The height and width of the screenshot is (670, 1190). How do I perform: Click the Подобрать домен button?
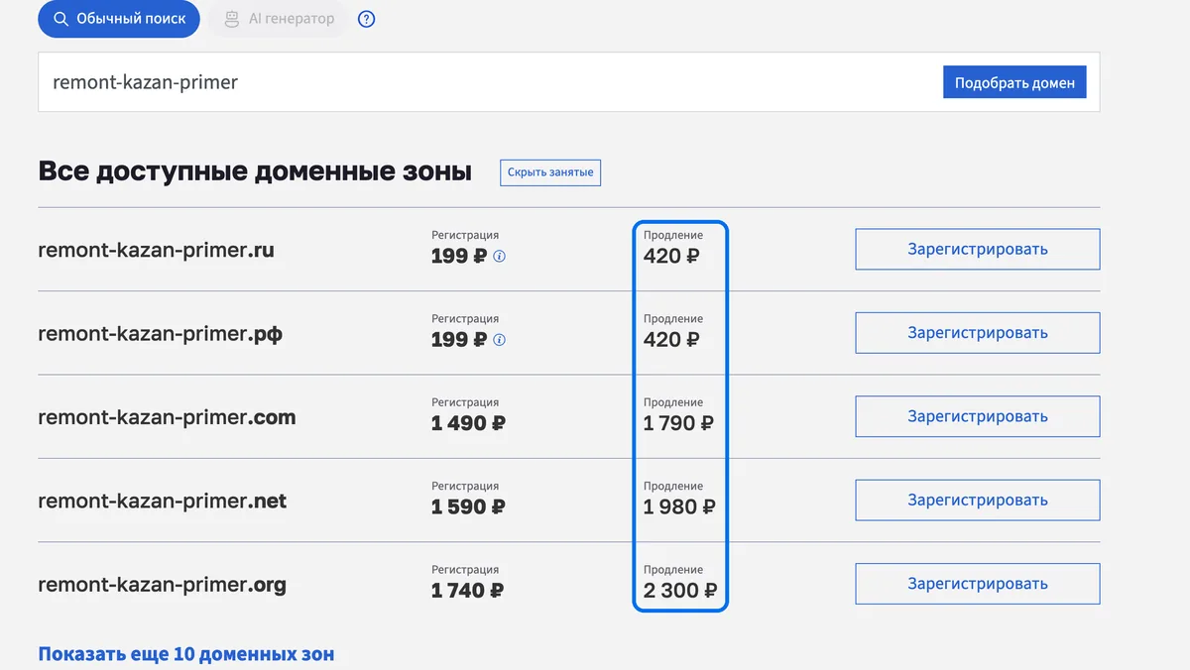(1014, 82)
